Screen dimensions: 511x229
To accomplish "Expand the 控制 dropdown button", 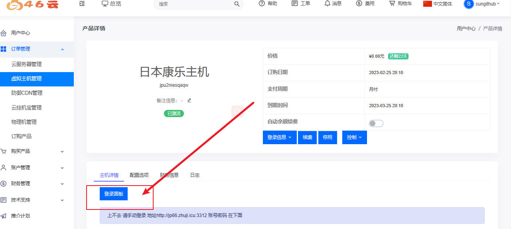I will tap(354, 137).
